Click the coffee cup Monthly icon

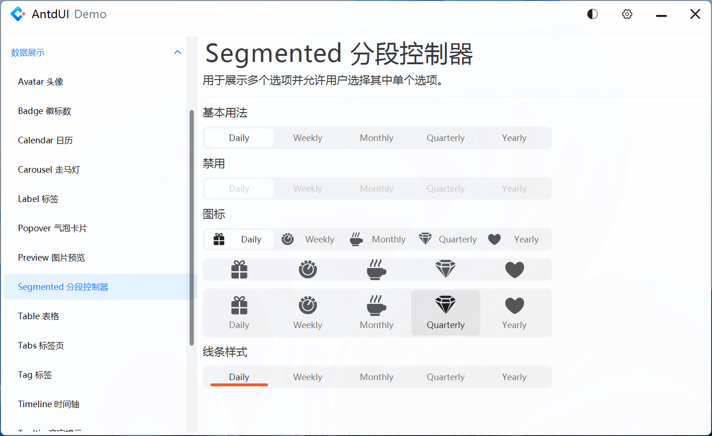click(x=356, y=239)
